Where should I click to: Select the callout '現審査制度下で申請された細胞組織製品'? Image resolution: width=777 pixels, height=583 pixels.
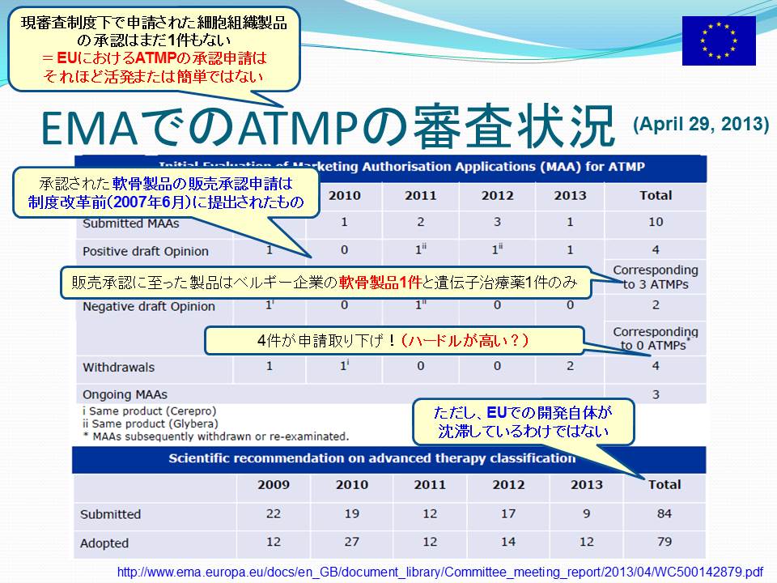pyautogui.click(x=154, y=49)
